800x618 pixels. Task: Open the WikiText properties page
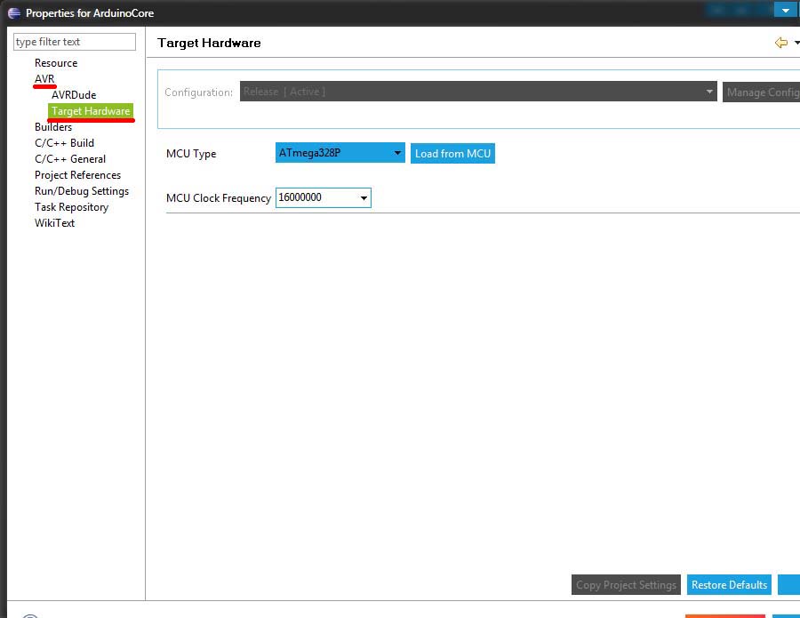54,223
